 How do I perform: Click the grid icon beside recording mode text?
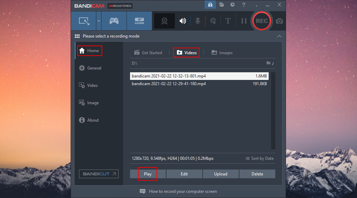[x=77, y=36]
